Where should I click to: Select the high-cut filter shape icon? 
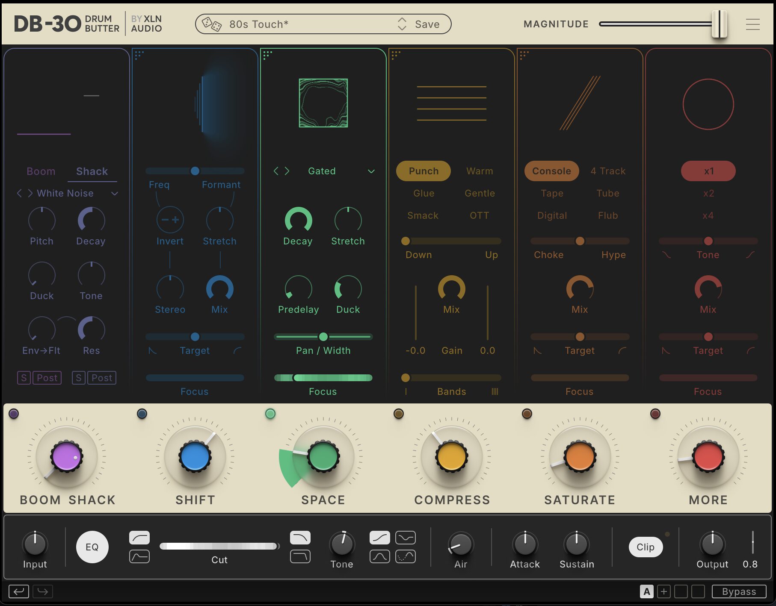coord(300,538)
